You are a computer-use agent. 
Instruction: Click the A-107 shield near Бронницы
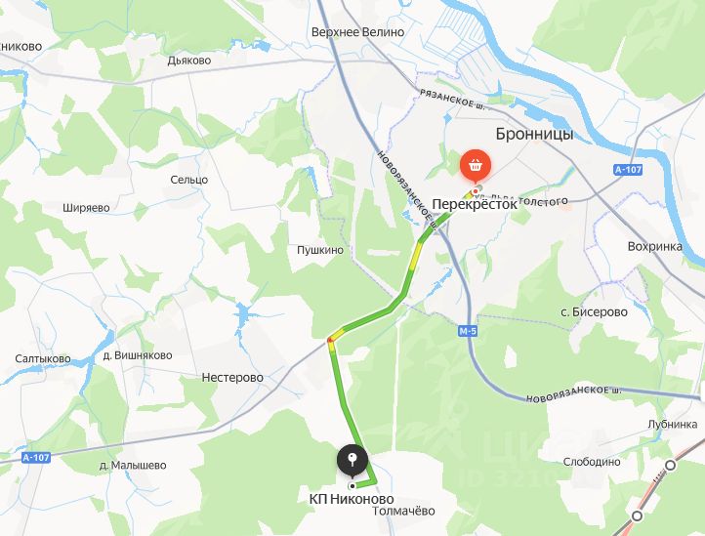(x=628, y=170)
